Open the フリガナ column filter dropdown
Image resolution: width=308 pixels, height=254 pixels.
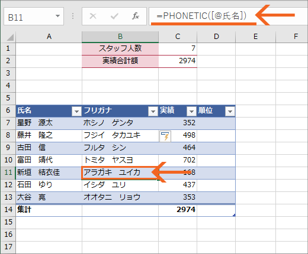(x=153, y=112)
